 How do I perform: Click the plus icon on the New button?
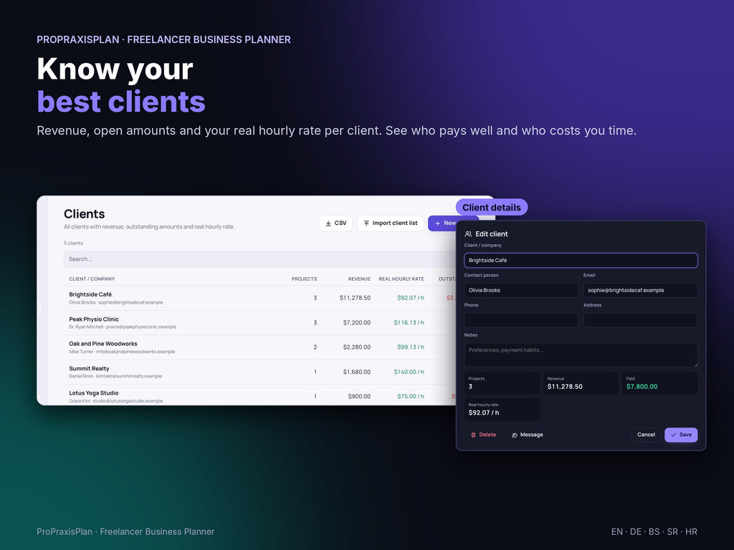[x=438, y=223]
